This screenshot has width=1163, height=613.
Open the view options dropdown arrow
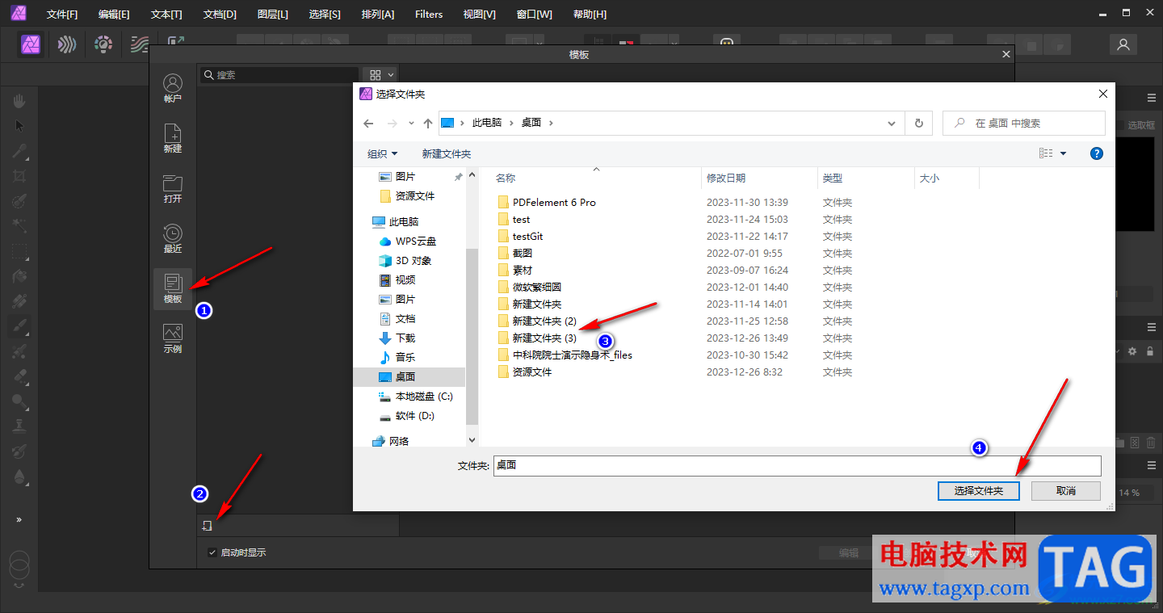click(x=1063, y=153)
